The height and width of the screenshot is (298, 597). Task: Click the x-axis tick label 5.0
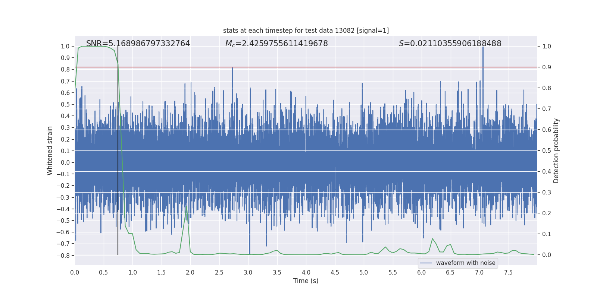pos(363,273)
